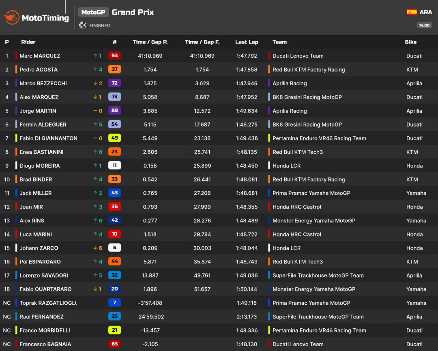Select rider name Diogo MOREIRA

click(40, 166)
